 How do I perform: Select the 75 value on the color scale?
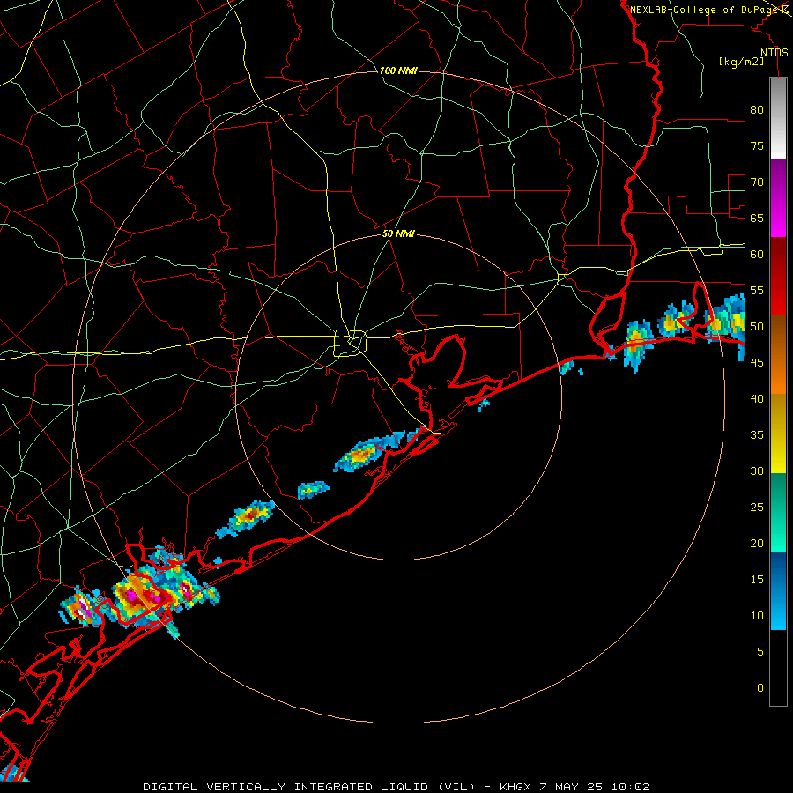point(757,145)
